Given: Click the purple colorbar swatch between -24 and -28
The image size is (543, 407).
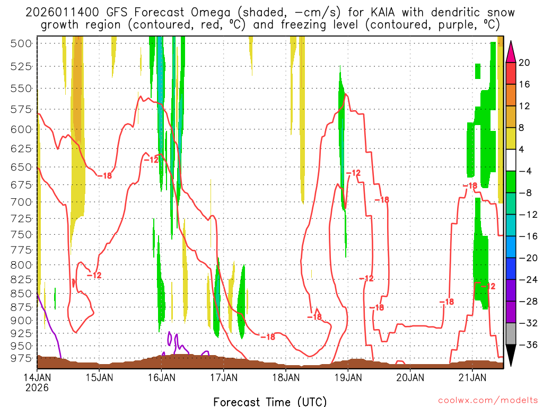Looking at the screenshot, I should [511, 290].
